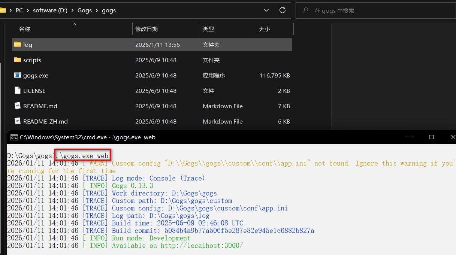Expand the chevron after Gogs in breadcrumb
Screen dimensions: 456x255
[x=97, y=10]
